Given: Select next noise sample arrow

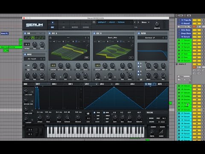Looking at the screenshot, I should click(x=44, y=59).
